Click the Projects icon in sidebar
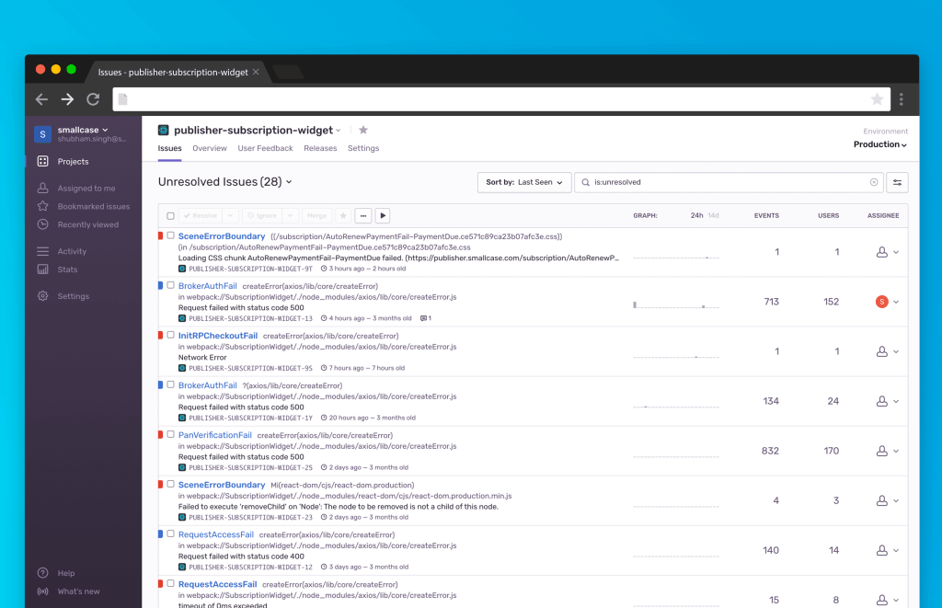This screenshot has height=608, width=942. click(42, 162)
